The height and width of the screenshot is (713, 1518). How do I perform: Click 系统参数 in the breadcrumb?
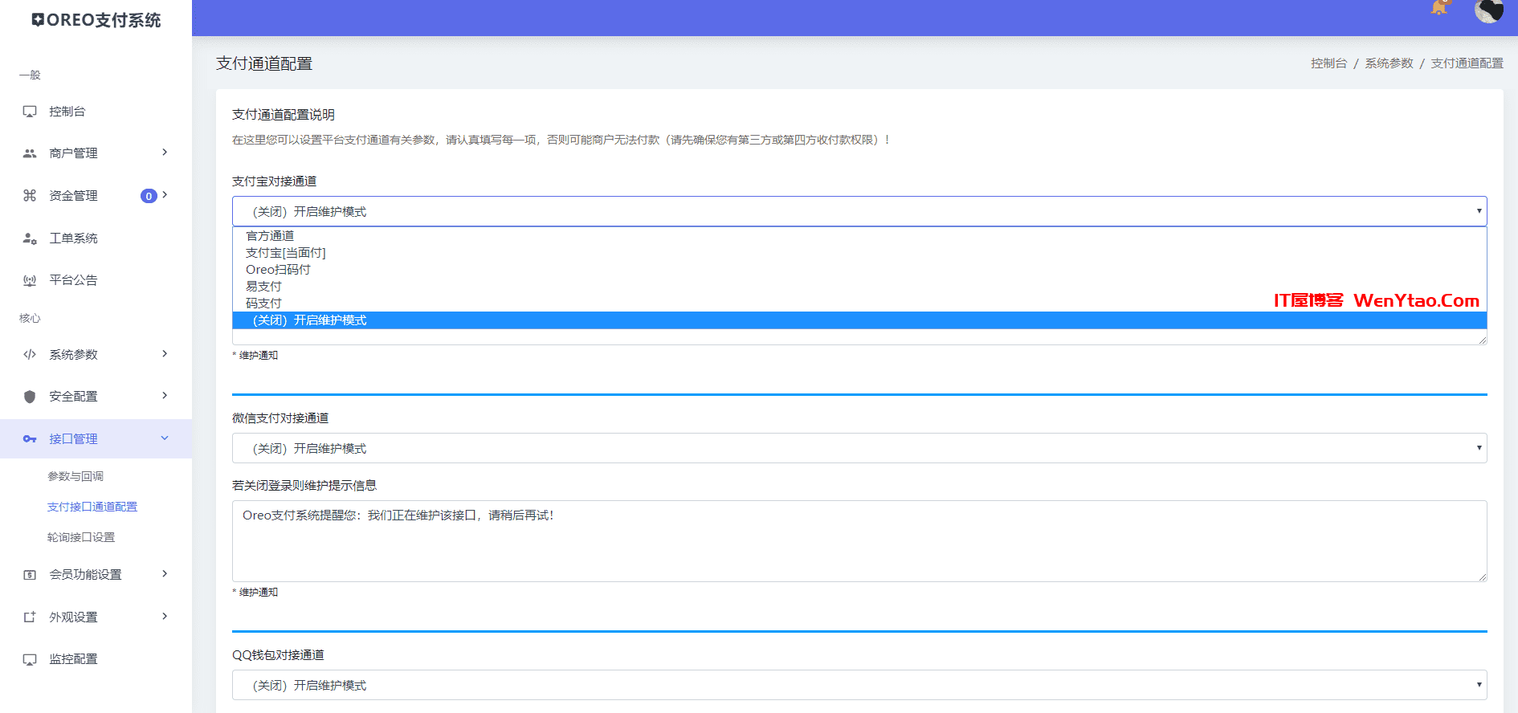[x=1389, y=63]
